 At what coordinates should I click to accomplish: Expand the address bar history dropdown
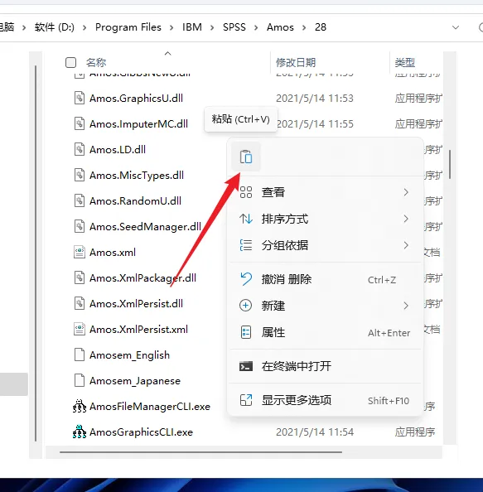pyautogui.click(x=456, y=27)
